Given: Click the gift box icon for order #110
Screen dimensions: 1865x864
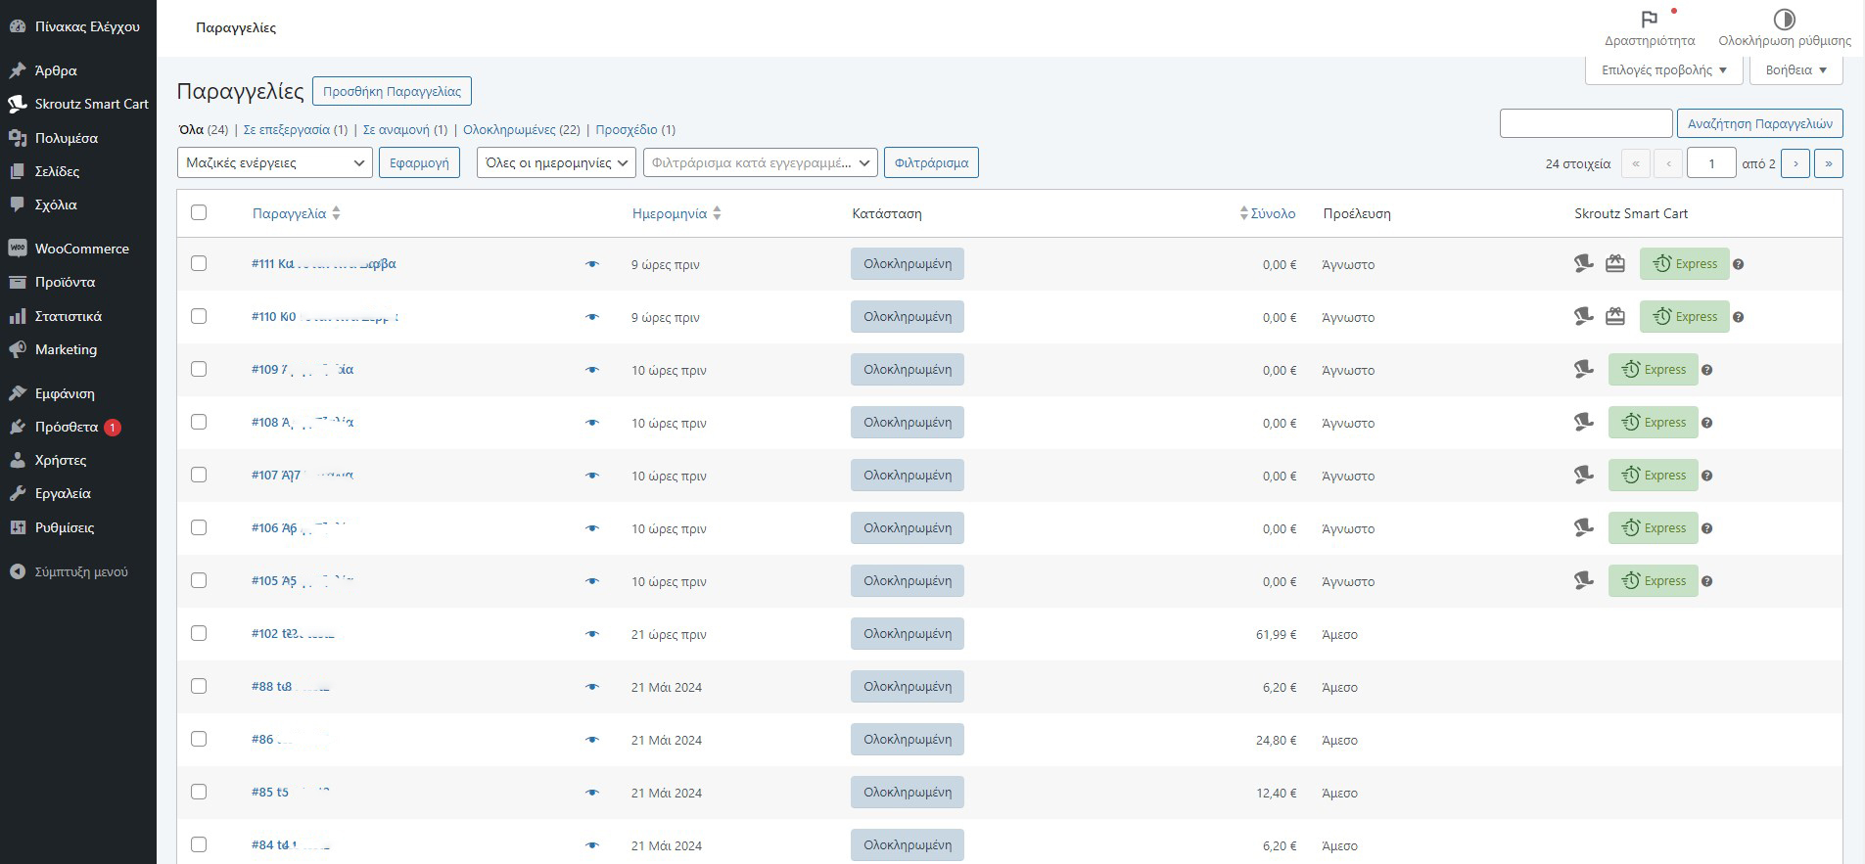Looking at the screenshot, I should tap(1615, 317).
